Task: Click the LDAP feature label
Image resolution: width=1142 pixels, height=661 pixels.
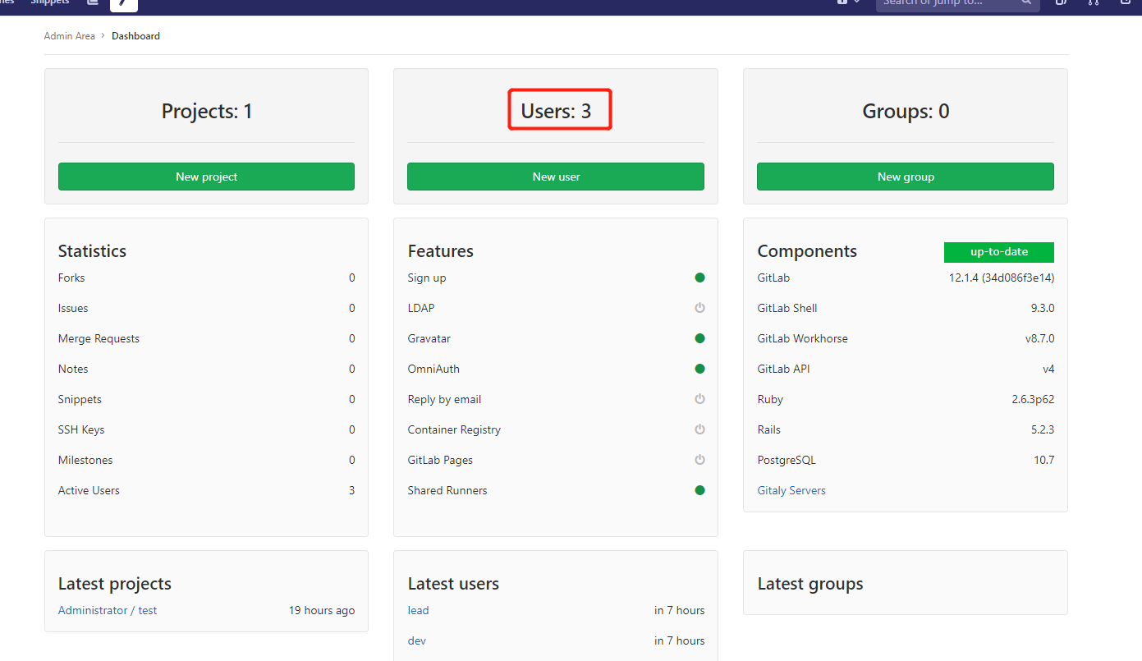Action: 421,308
